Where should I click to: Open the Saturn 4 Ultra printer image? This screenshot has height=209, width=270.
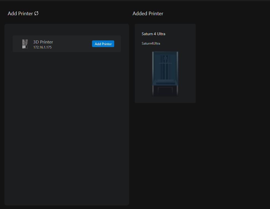(x=165, y=74)
